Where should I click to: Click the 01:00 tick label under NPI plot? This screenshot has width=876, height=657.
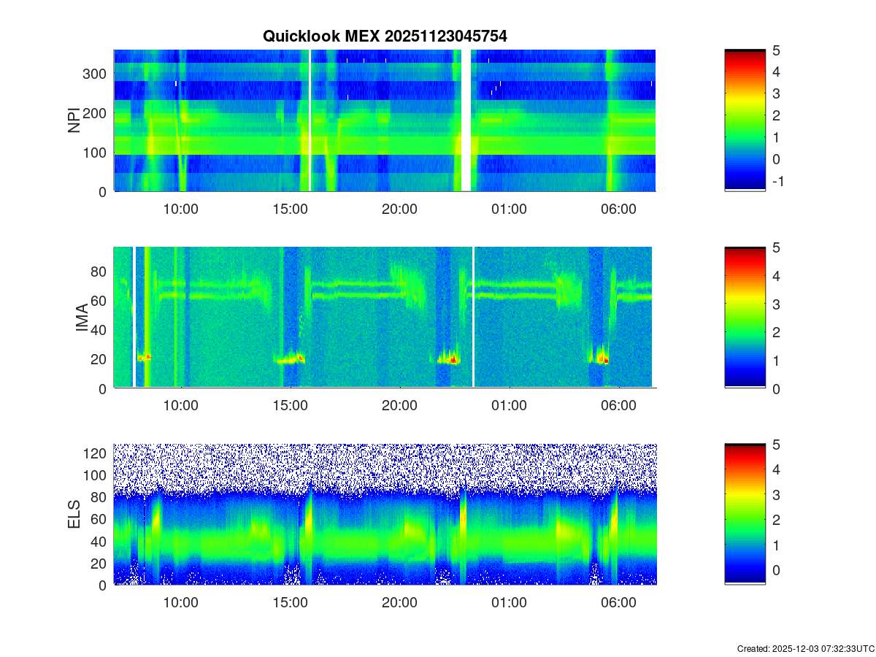tap(509, 209)
